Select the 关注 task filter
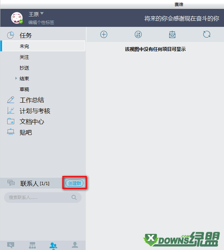Viewport: 224px width, 250px height. (x=24, y=57)
